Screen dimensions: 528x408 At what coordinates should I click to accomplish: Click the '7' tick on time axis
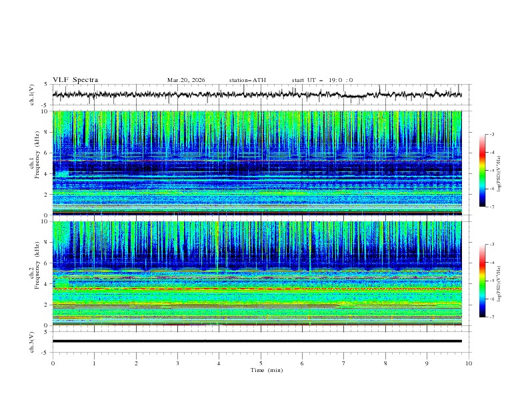(344, 363)
